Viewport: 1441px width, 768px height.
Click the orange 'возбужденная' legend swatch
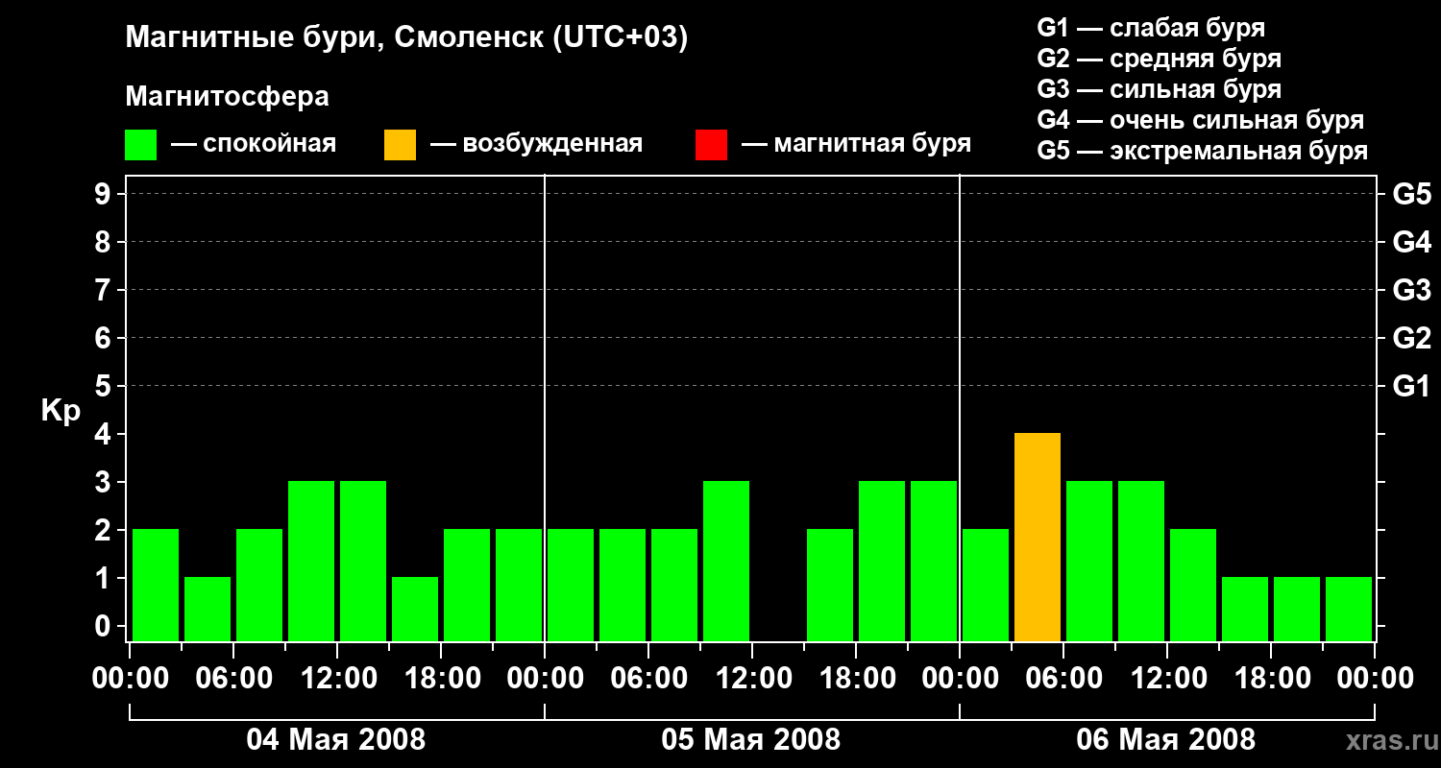click(400, 145)
